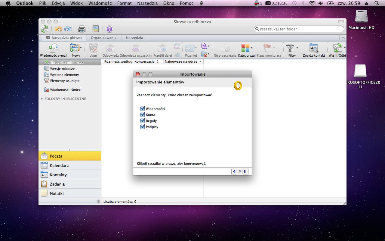The width and height of the screenshot is (385, 241).
Task: Open Rozmieść według: Konwersacje dropdown
Action: coord(131,61)
